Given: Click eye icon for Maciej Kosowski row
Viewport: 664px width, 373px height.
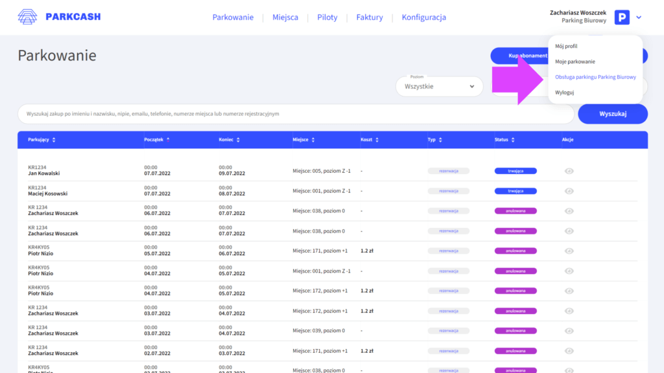Looking at the screenshot, I should pos(569,191).
